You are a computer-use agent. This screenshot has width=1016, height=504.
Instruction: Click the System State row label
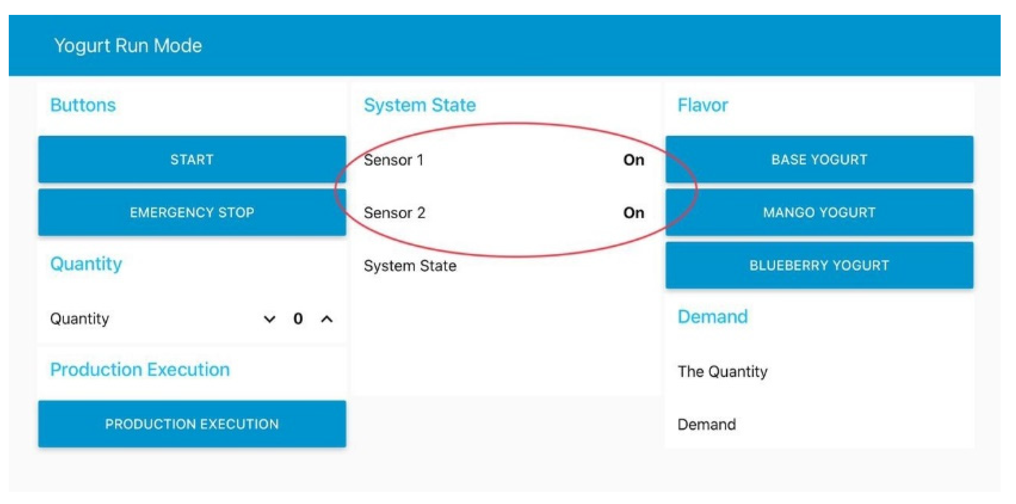(x=410, y=266)
